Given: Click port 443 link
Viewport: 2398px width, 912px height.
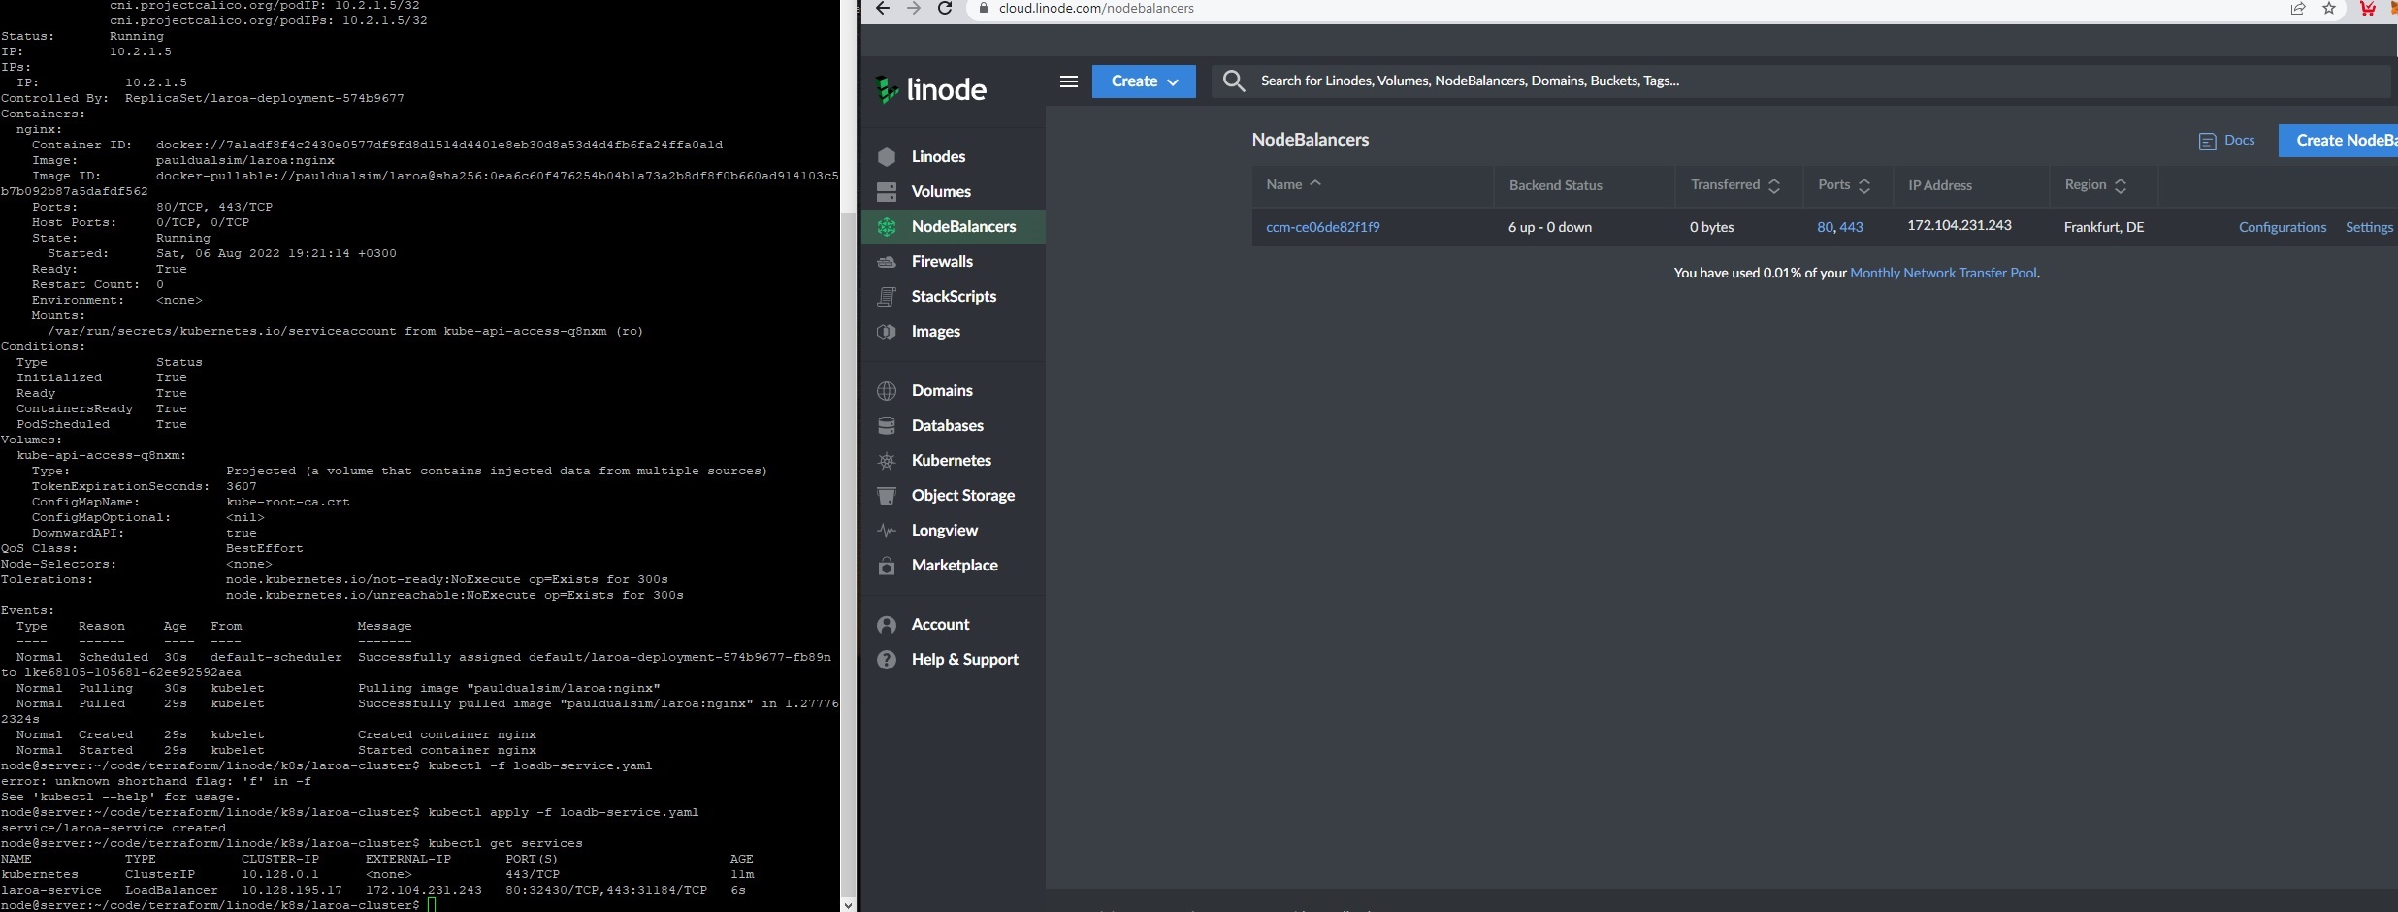Looking at the screenshot, I should pos(1851,228).
